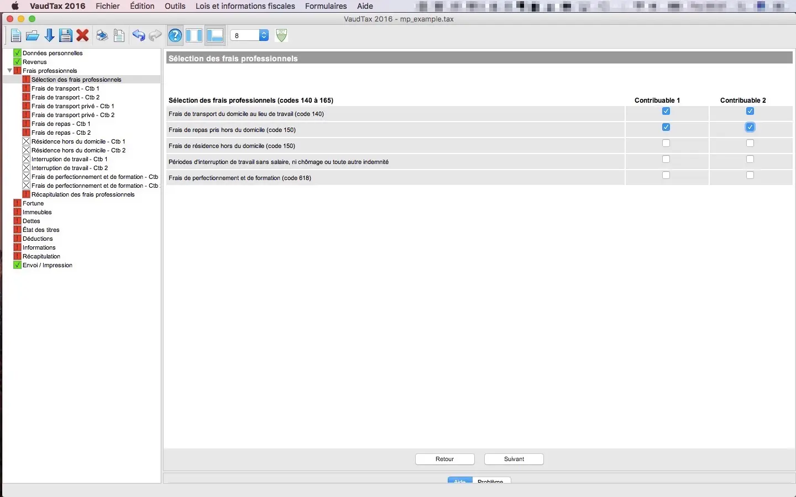The height and width of the screenshot is (497, 796).
Task: Check résidence hors du domicile for Contribuable 1
Action: 666,143
